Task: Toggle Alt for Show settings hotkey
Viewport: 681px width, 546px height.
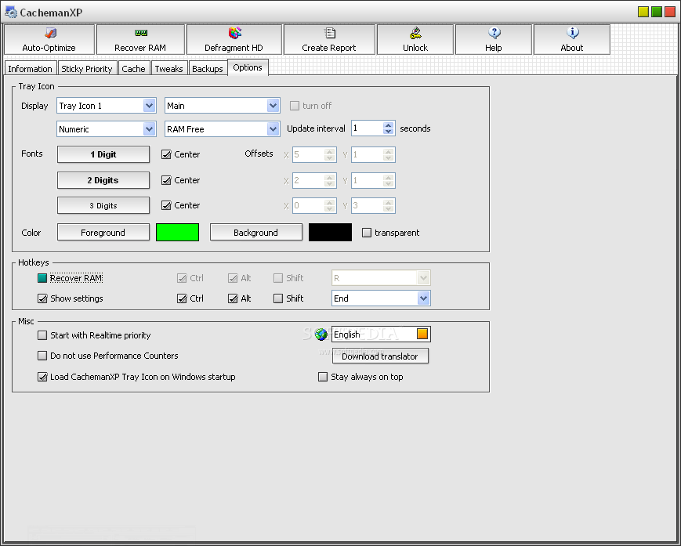Action: pos(233,298)
